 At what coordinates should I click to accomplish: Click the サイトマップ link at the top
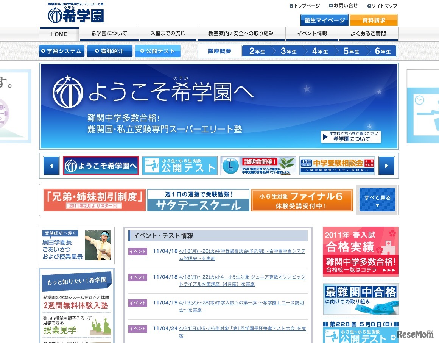[x=383, y=6]
